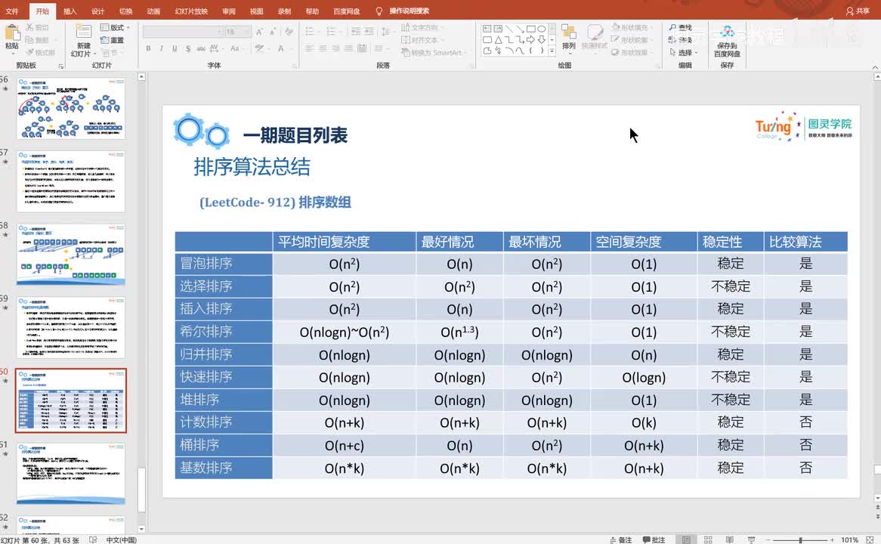Select the straight line shape
Image resolution: width=881 pixels, height=544 pixels.
pyautogui.click(x=509, y=28)
